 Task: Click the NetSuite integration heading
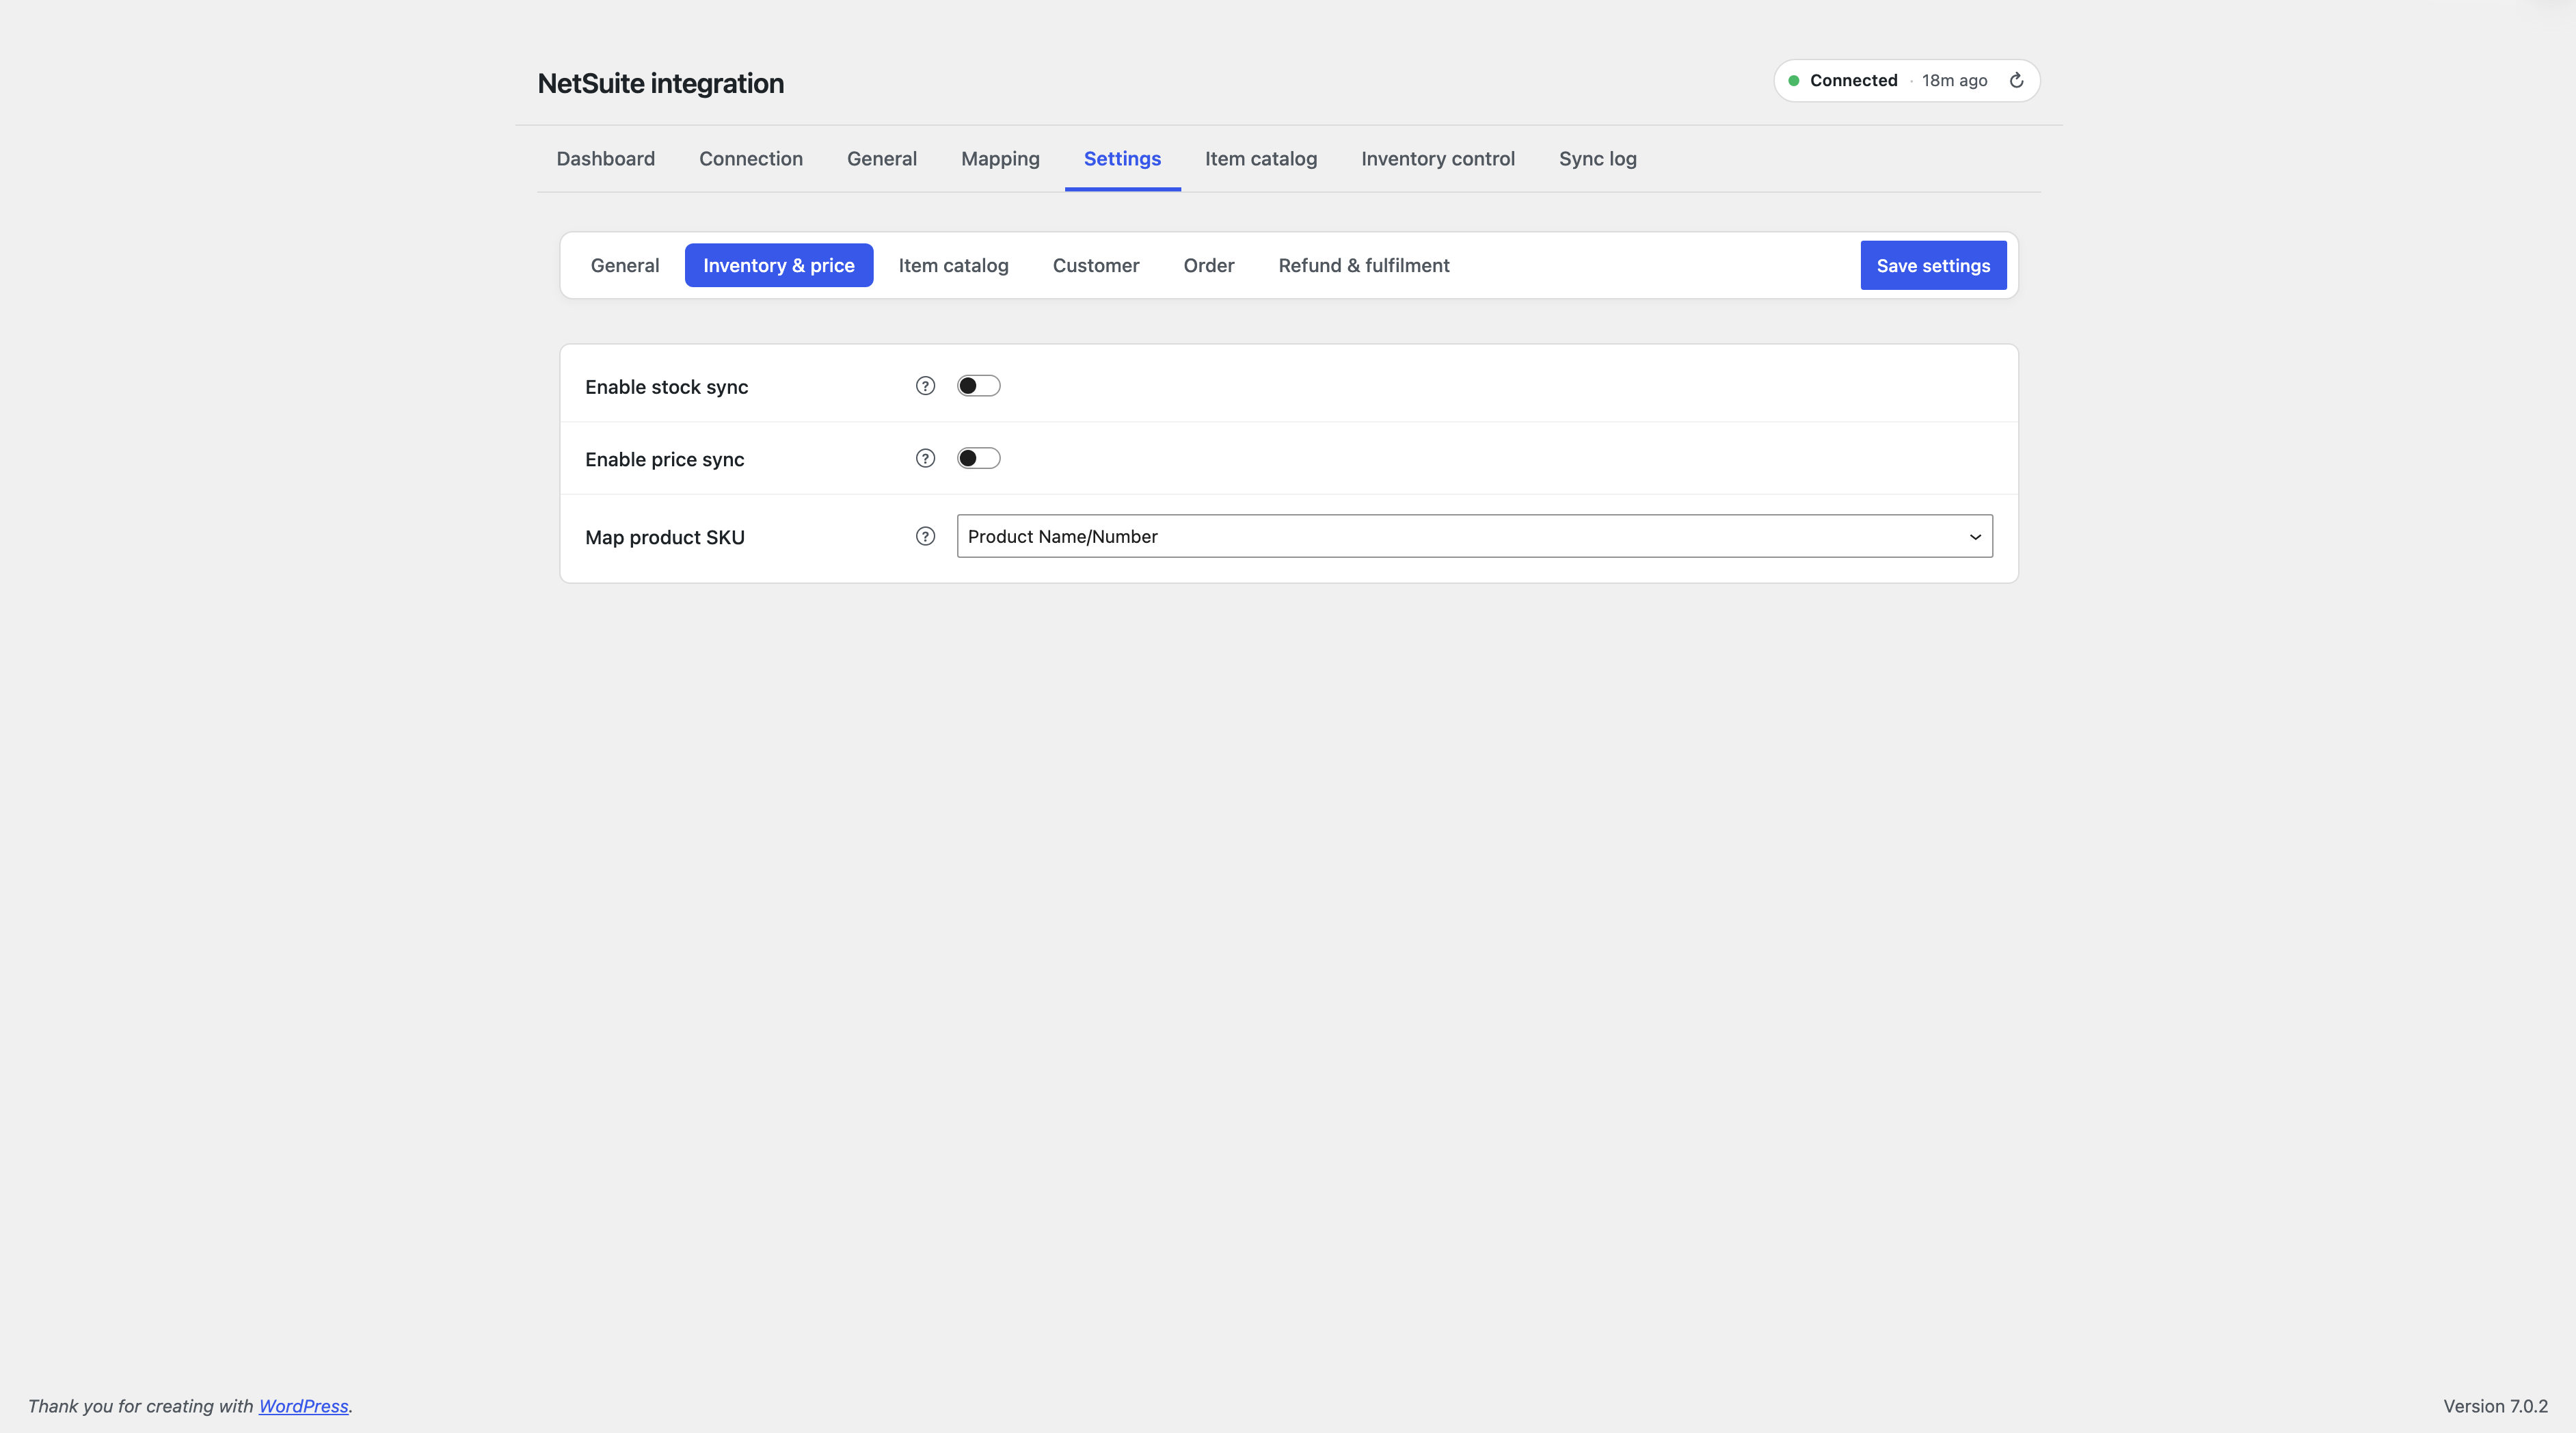(661, 83)
